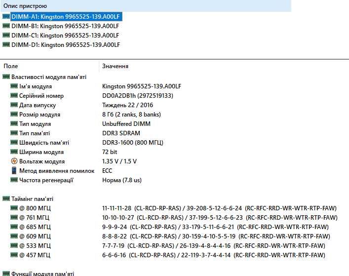349x276 pixels.
Task: Click the '10-10-10-27' timing value row
Action: pyautogui.click(x=220, y=217)
